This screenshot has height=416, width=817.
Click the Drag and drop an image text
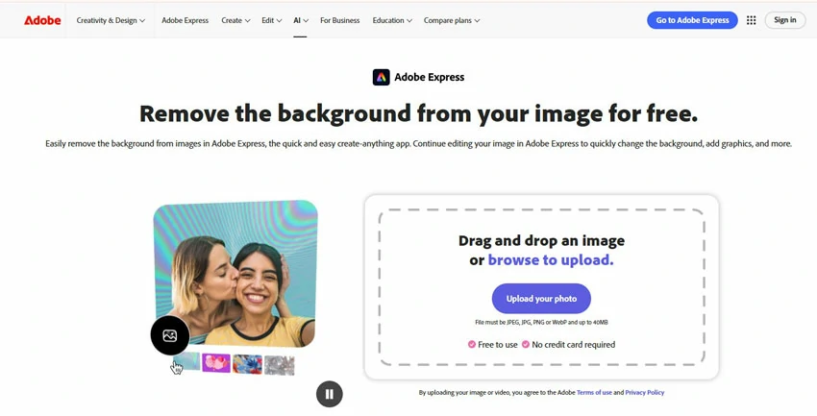click(x=541, y=240)
